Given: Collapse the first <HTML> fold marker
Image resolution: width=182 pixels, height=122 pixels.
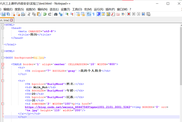Looking at the screenshot, I should click(3, 25).
